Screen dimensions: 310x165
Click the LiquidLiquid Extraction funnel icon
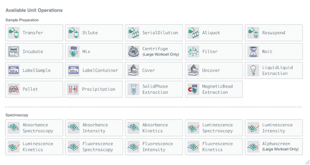click(x=253, y=70)
